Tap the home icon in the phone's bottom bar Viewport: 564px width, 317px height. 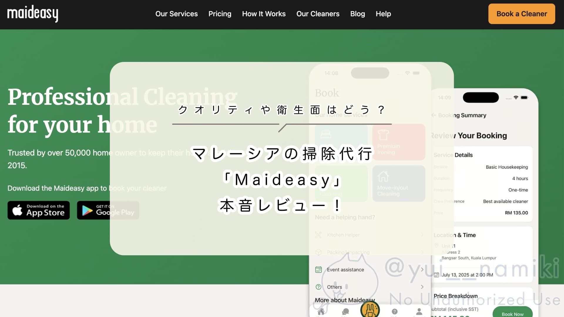pyautogui.click(x=321, y=311)
